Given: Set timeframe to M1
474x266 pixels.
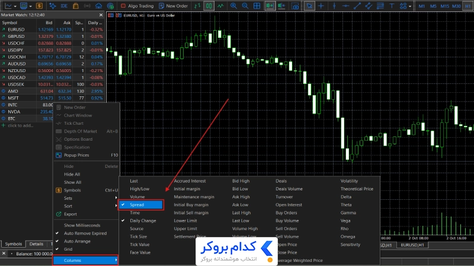Looking at the screenshot, I should [x=421, y=6].
